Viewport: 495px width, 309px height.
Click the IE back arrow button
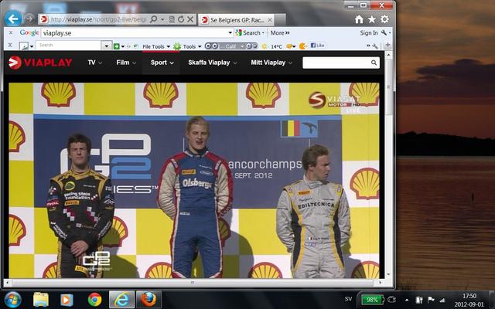(13, 19)
